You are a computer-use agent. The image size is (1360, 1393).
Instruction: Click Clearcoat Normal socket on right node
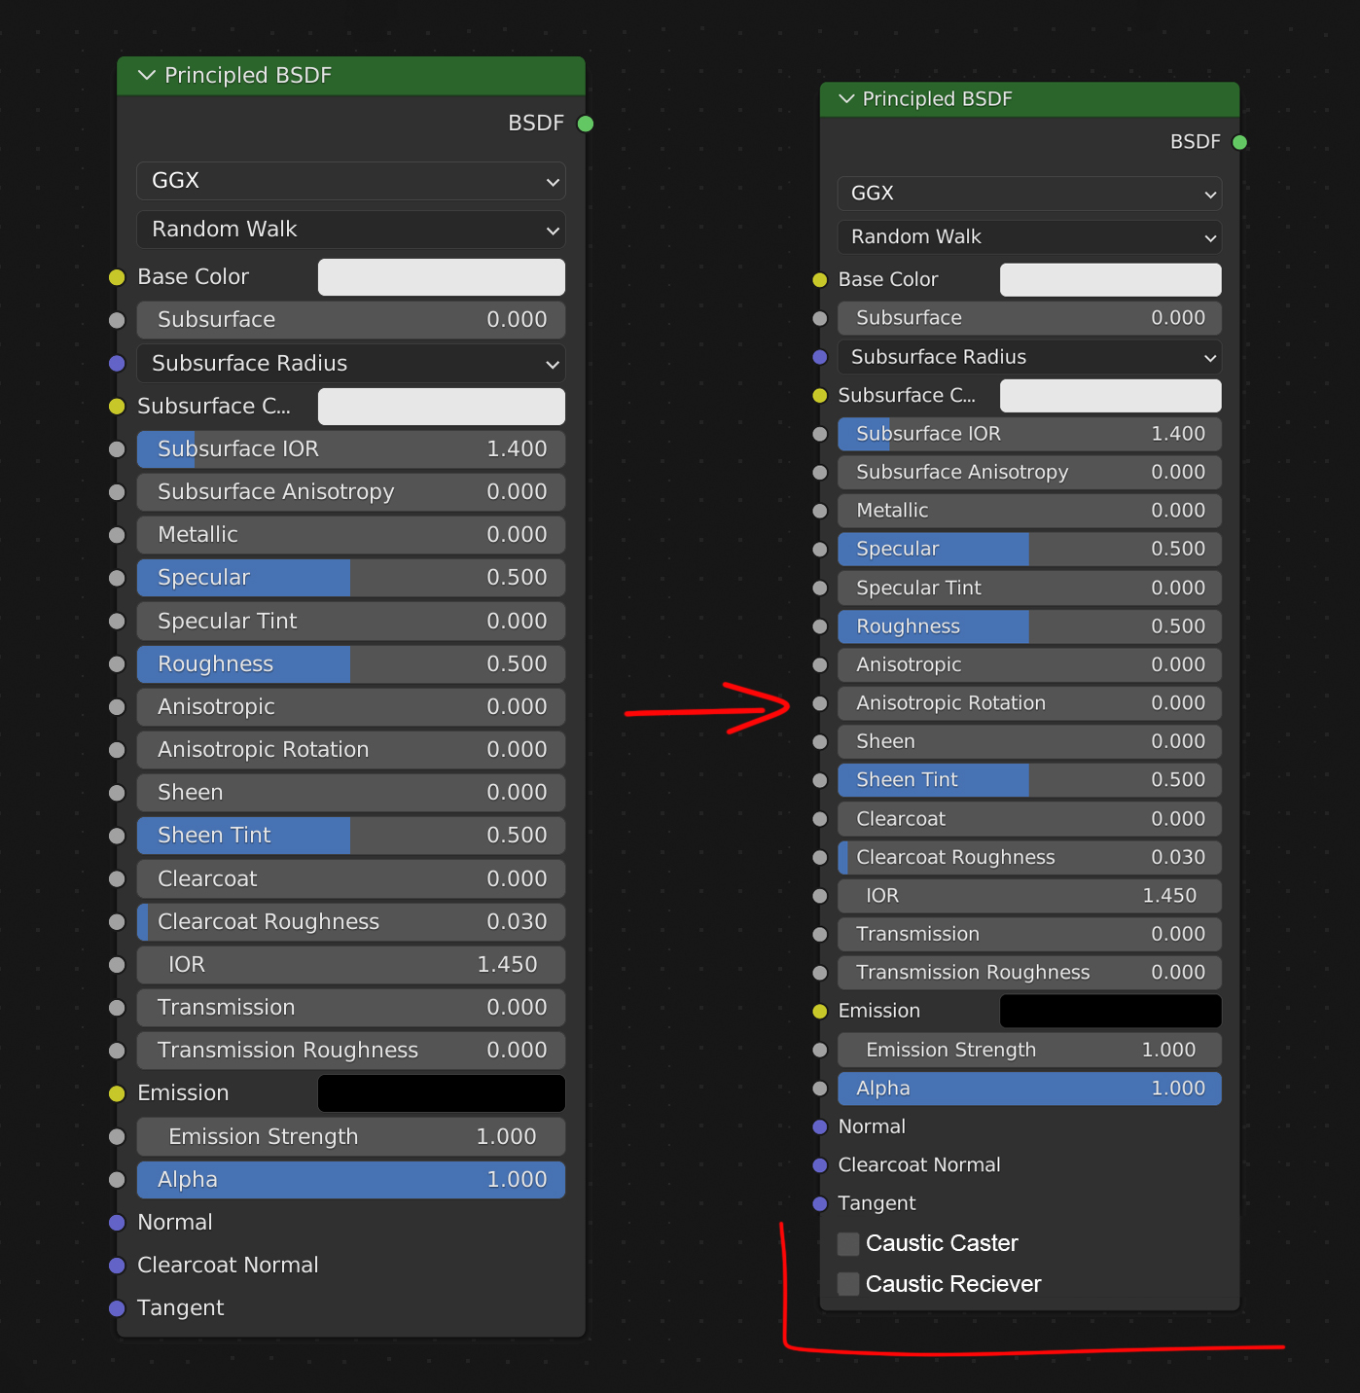pyautogui.click(x=820, y=1165)
